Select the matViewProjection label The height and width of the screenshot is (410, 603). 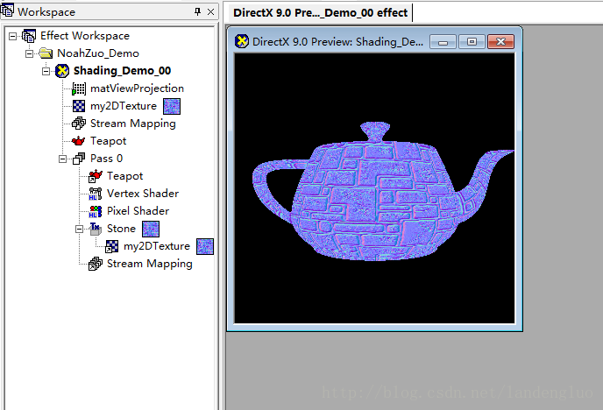pyautogui.click(x=138, y=88)
